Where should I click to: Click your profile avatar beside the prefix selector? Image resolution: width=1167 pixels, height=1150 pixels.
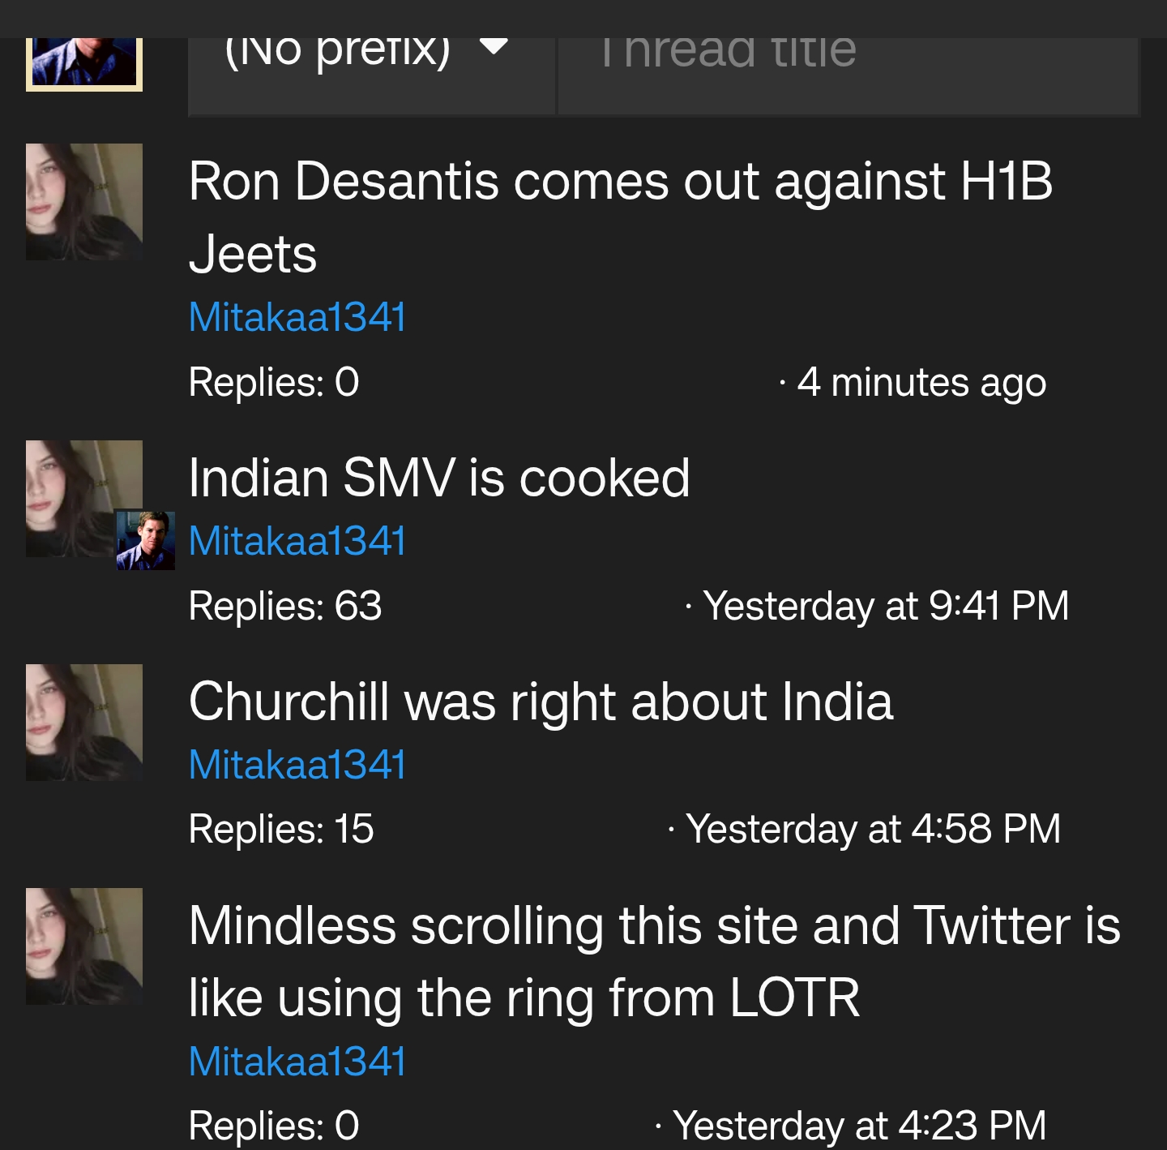pyautogui.click(x=84, y=63)
